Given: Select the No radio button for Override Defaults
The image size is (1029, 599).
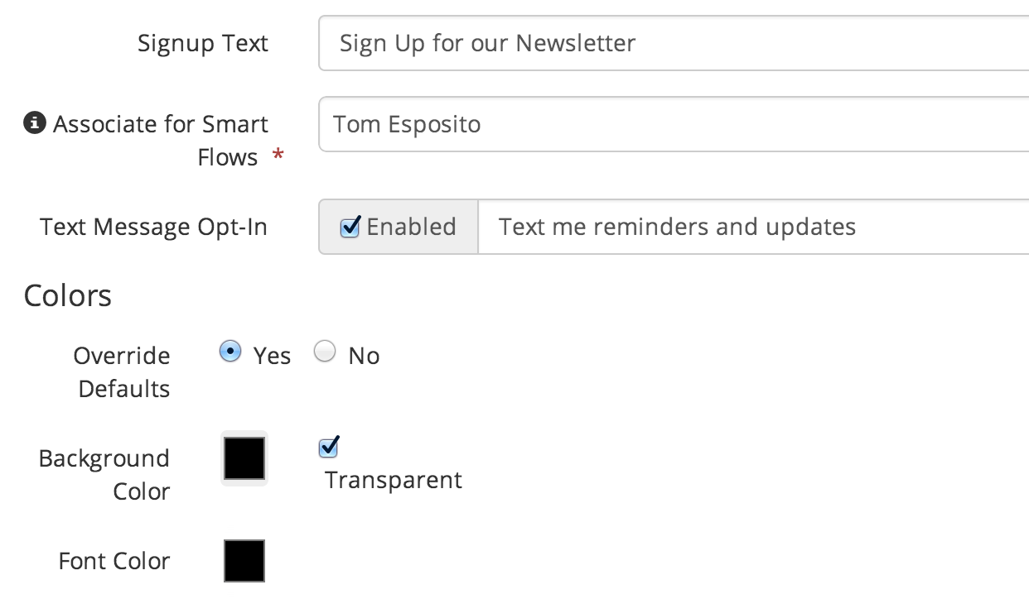Looking at the screenshot, I should coord(325,352).
